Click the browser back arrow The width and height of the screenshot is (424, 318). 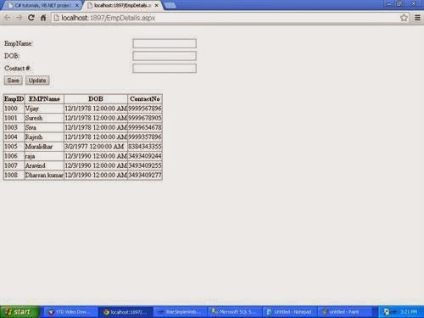point(7,18)
